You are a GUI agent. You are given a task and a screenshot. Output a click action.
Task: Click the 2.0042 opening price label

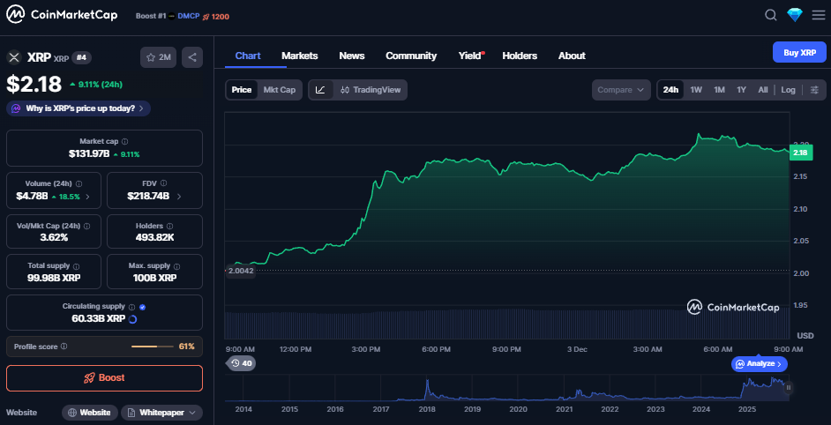click(x=241, y=271)
